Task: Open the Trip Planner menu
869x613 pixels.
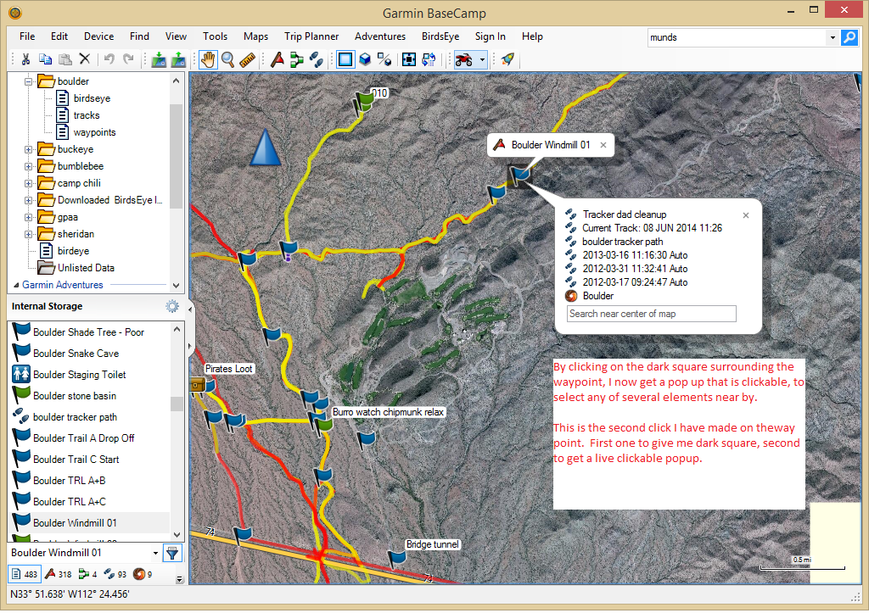Action: (311, 36)
